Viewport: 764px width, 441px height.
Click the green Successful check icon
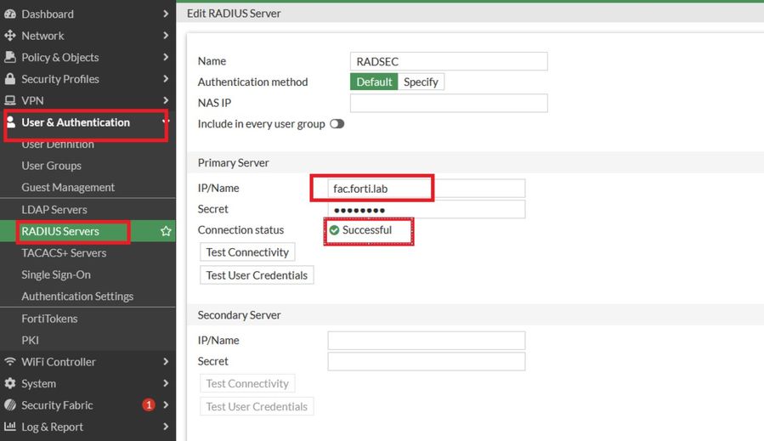[x=334, y=230]
